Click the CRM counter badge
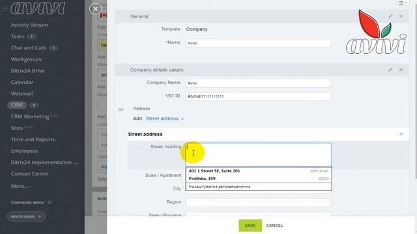This screenshot has width=417, height=234. [x=34, y=105]
